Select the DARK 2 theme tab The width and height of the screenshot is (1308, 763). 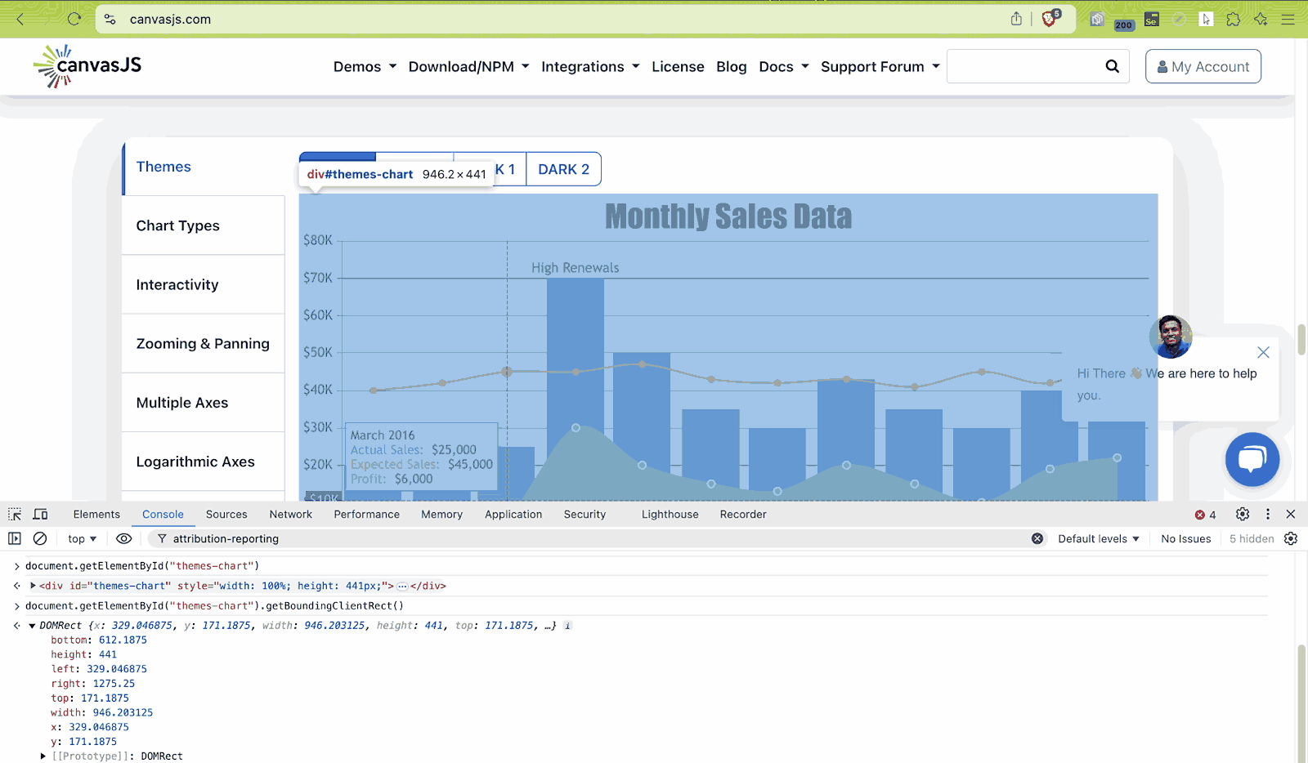563,169
